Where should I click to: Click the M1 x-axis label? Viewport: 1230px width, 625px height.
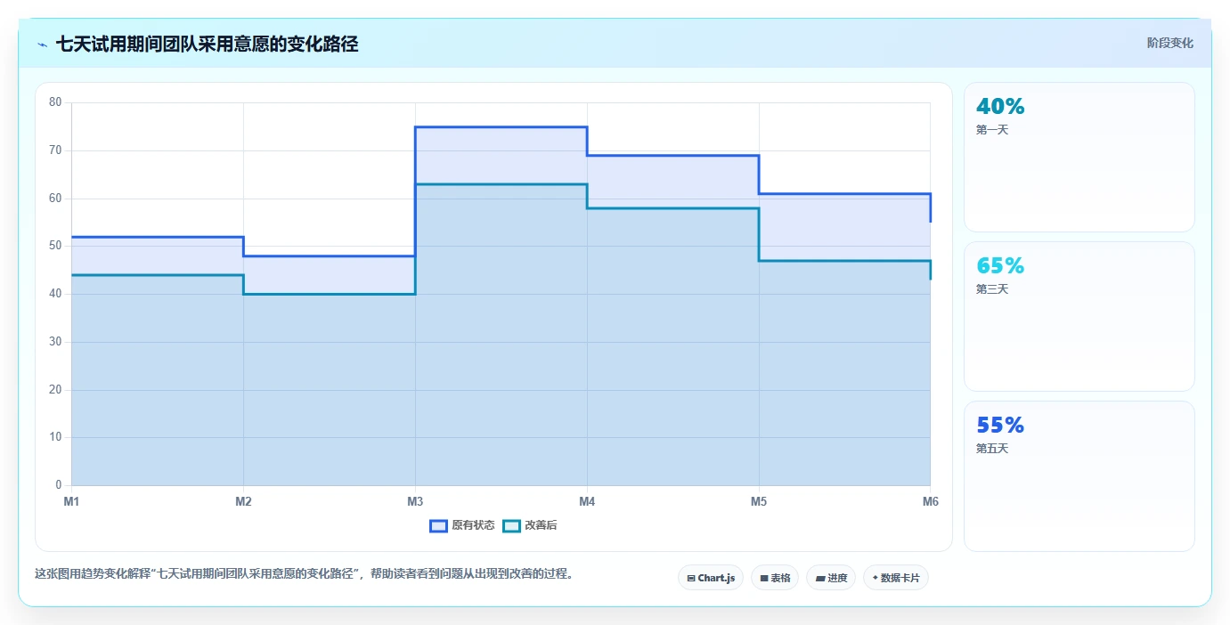click(71, 502)
